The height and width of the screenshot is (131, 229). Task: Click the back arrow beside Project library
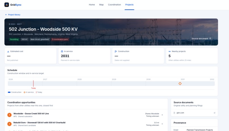click(x=6, y=15)
